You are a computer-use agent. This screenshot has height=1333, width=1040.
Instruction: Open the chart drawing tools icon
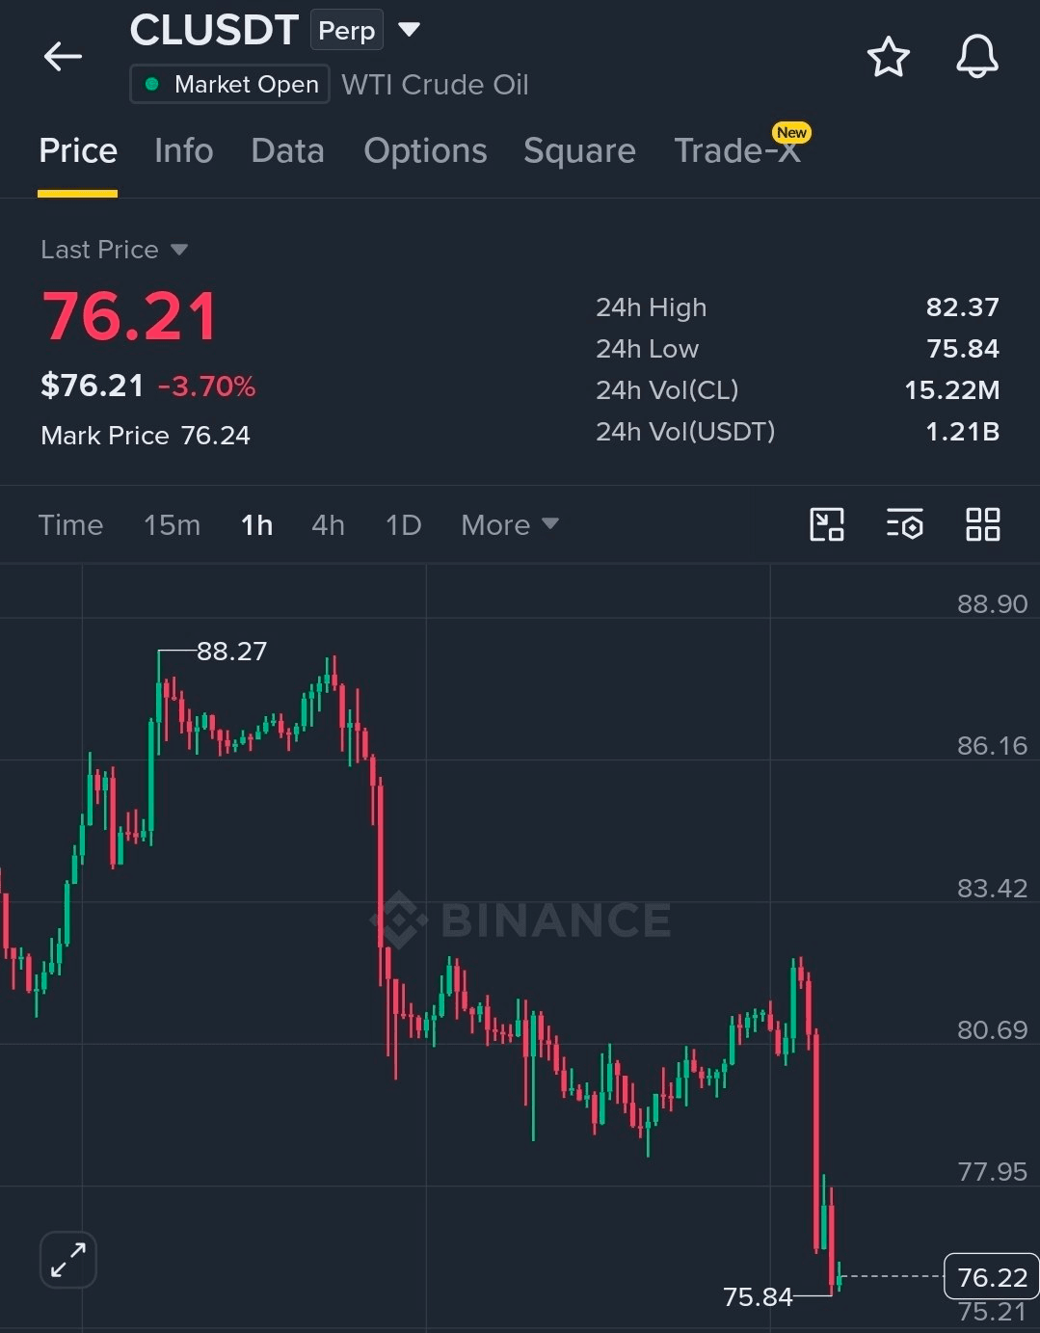pyautogui.click(x=826, y=525)
